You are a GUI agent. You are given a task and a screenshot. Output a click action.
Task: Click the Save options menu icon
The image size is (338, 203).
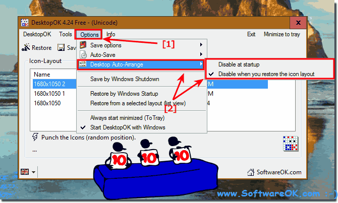click(83, 45)
